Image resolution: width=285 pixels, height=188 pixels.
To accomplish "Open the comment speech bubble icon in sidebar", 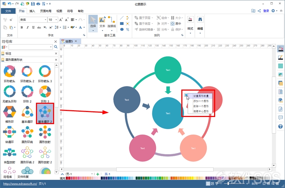I will coord(280,118).
